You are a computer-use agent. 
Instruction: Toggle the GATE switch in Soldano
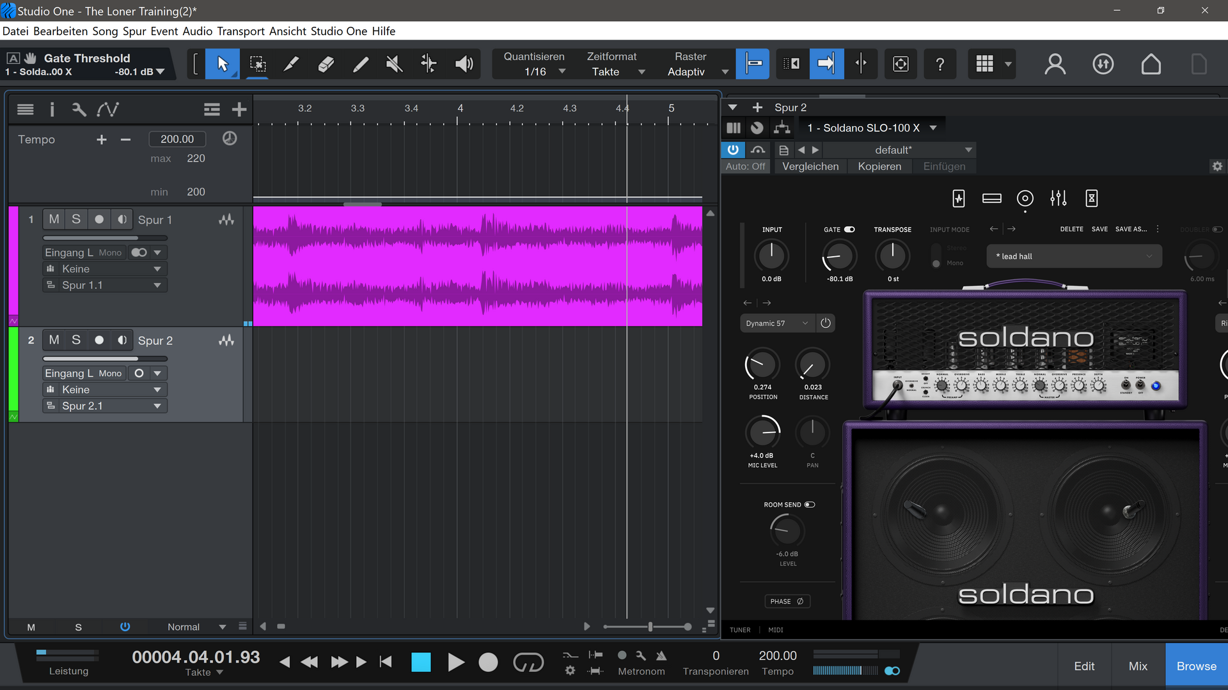pyautogui.click(x=849, y=229)
